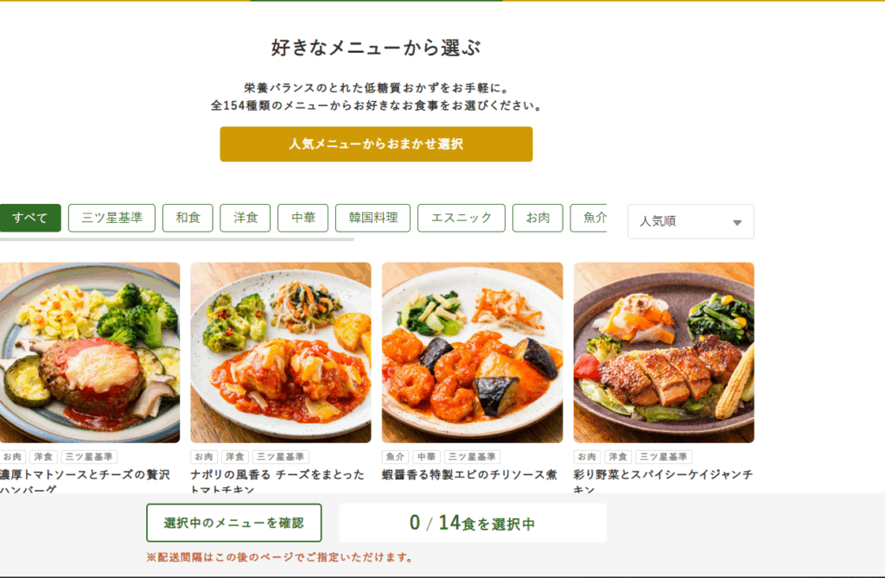885x578 pixels.
Task: Select the すべて filter tab
Action: pyautogui.click(x=30, y=218)
